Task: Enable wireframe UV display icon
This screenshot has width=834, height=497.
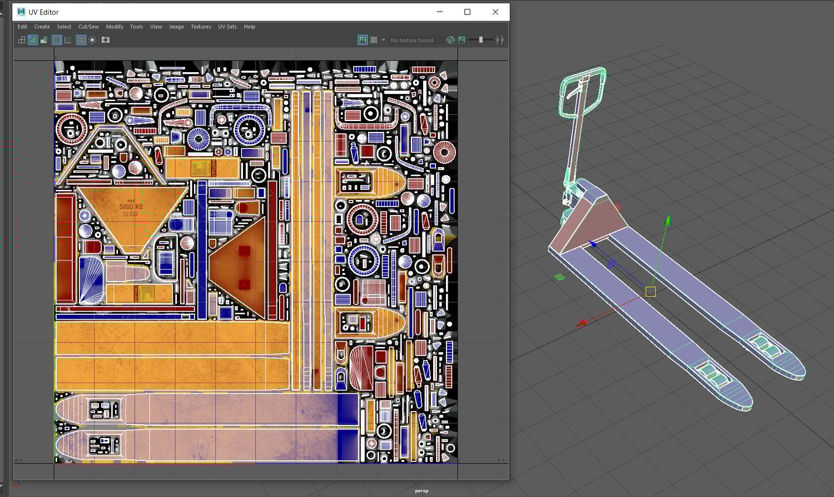Action: 22,40
